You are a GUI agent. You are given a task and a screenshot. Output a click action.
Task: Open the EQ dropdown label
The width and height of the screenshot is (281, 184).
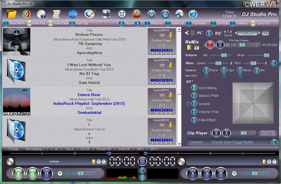tap(218, 33)
